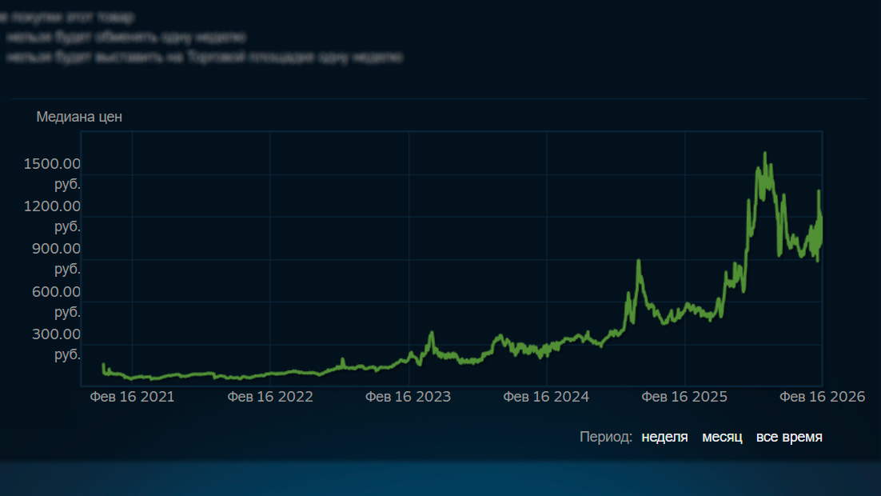The height and width of the screenshot is (496, 881).
Task: Click the "1200.00 руб." price axis label
Action: [x=52, y=216]
